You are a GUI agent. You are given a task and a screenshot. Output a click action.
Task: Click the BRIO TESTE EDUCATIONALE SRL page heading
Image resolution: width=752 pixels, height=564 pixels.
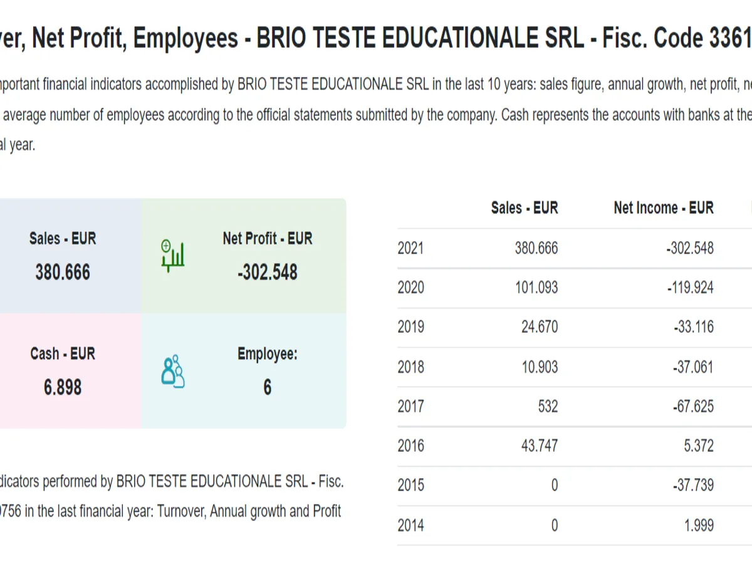click(x=376, y=39)
